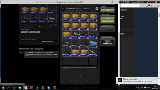The image size is (160, 90).
Task: Select the sniper rifle priced 25,17 руб.
Action: [84, 43]
